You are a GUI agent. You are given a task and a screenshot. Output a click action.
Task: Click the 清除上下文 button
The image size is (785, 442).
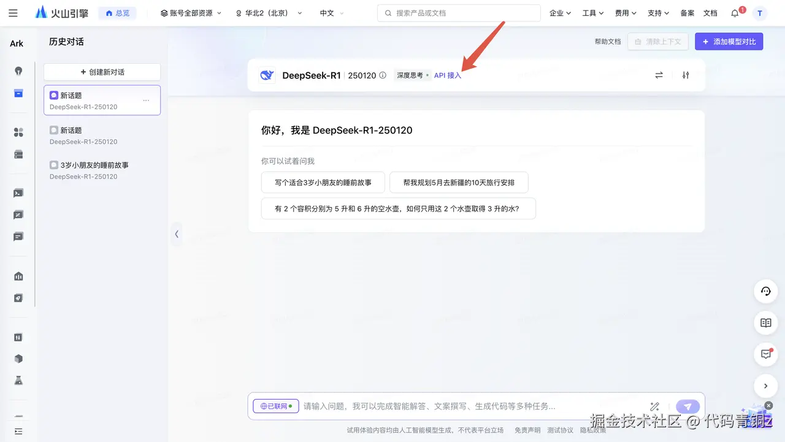point(658,42)
